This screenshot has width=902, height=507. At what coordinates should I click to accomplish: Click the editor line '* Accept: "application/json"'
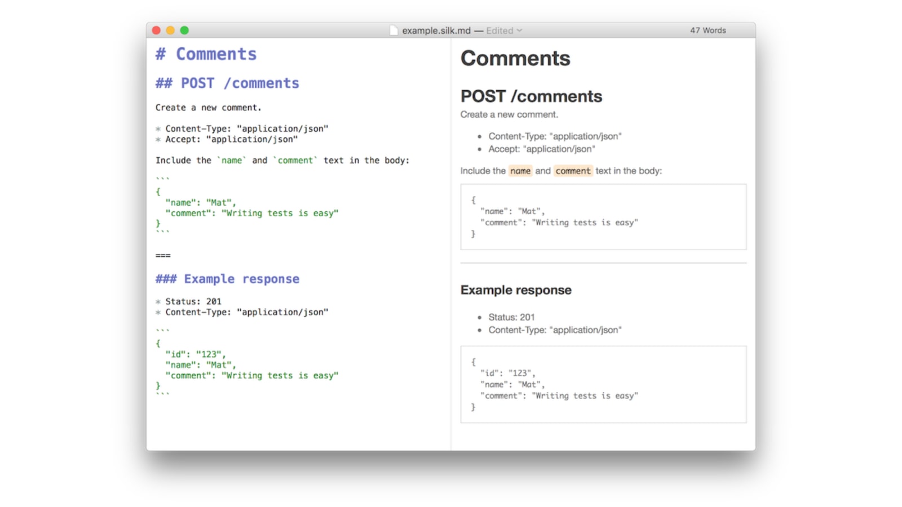(227, 139)
